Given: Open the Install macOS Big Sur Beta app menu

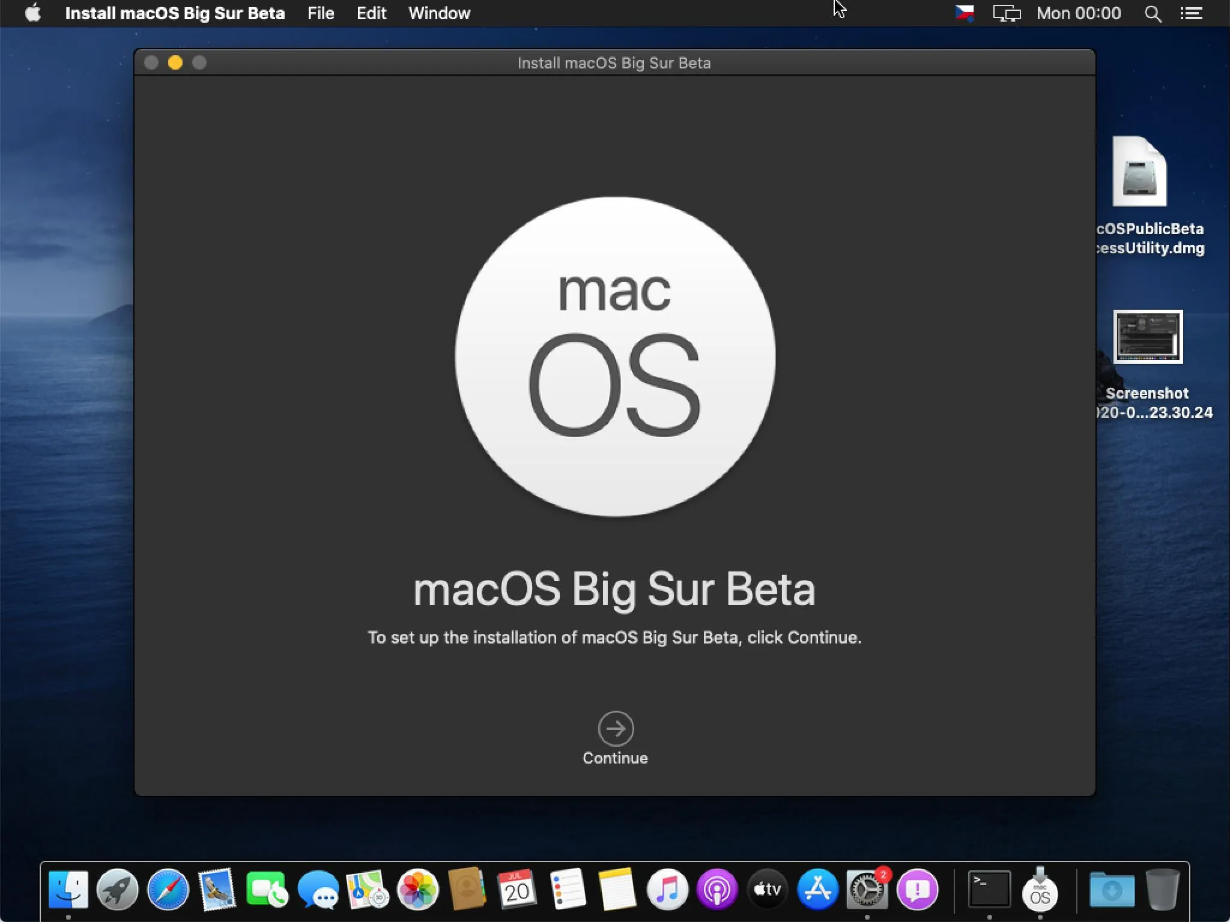Looking at the screenshot, I should [175, 13].
